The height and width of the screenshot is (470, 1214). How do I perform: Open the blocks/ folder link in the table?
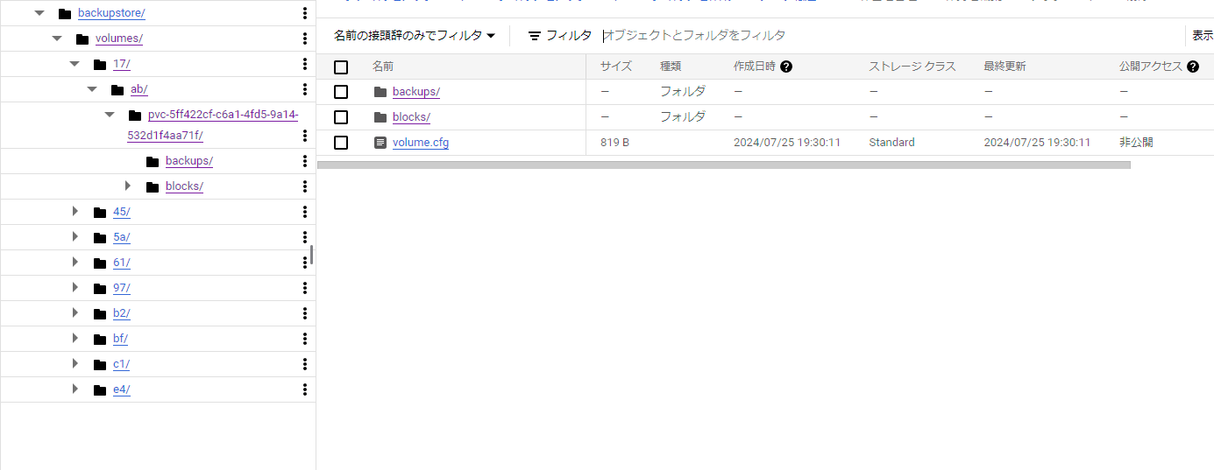click(411, 117)
